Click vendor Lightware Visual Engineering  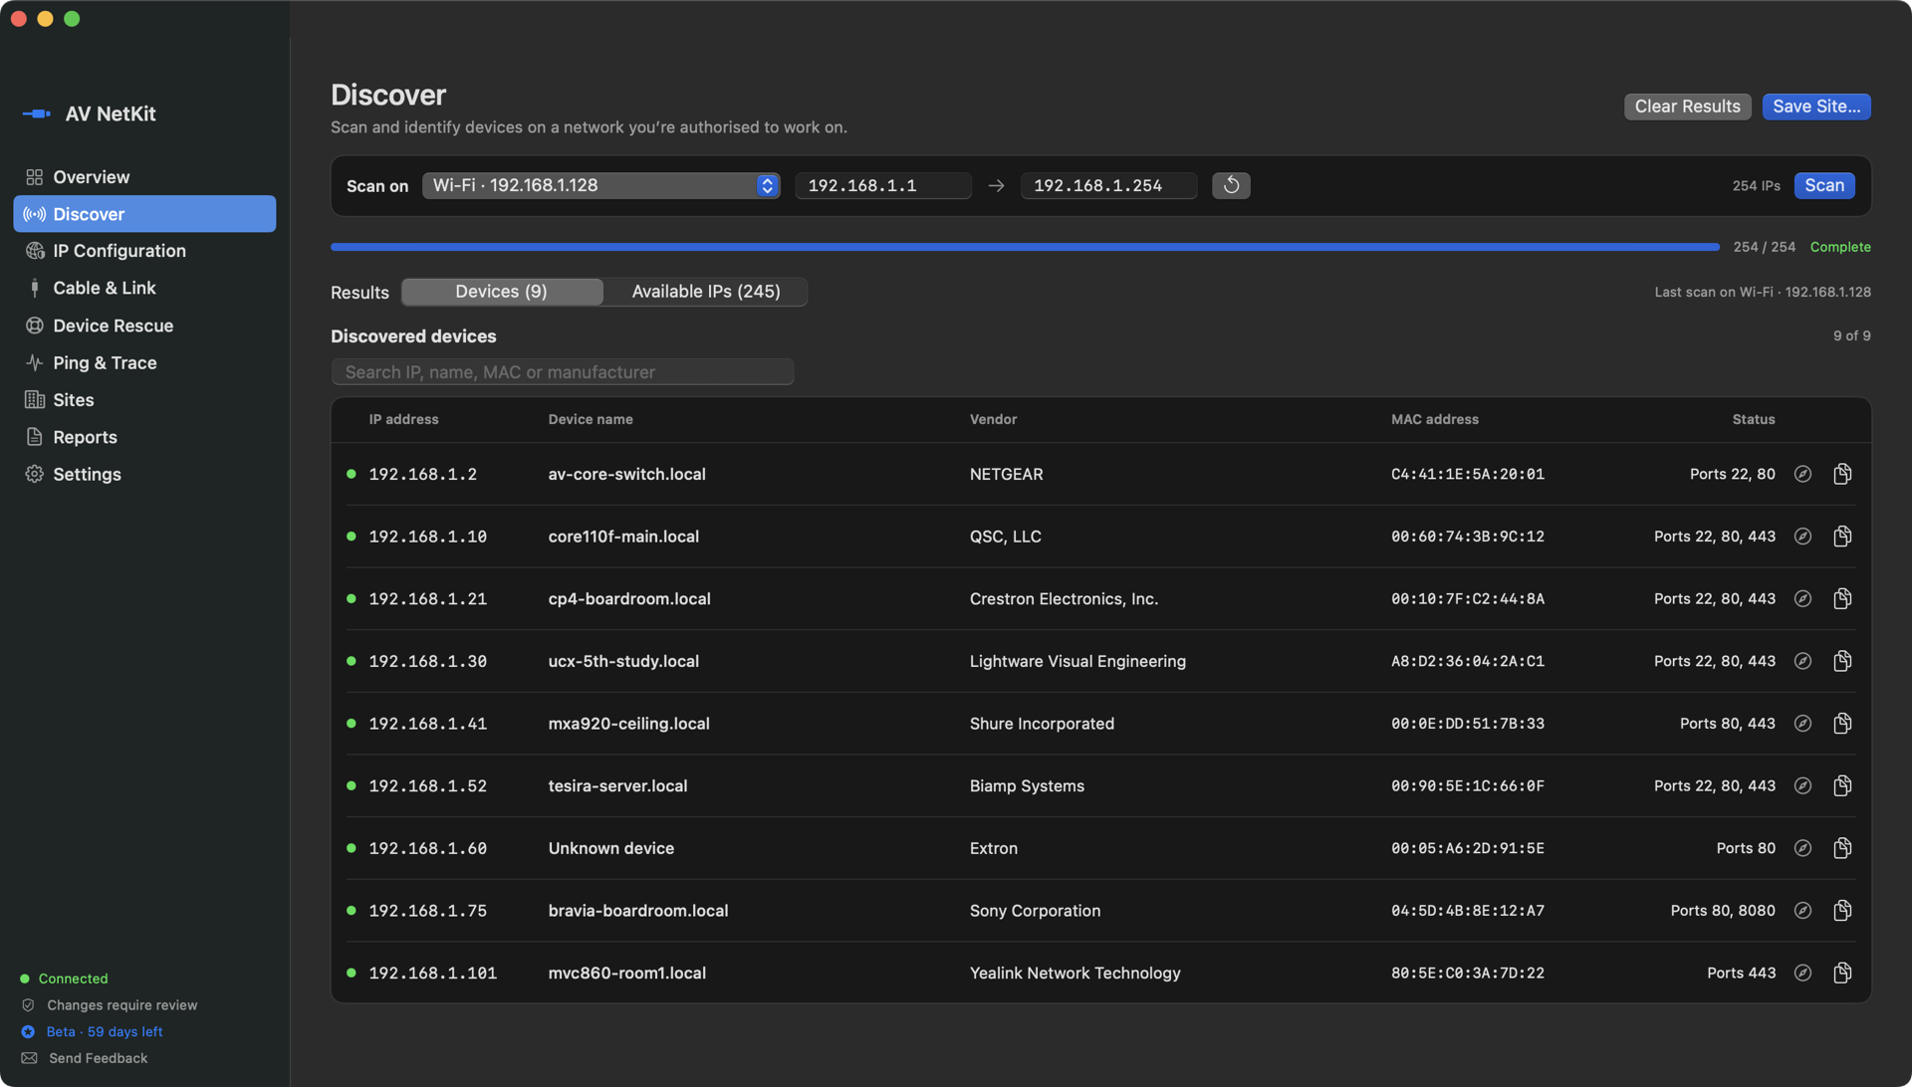[x=1077, y=661]
